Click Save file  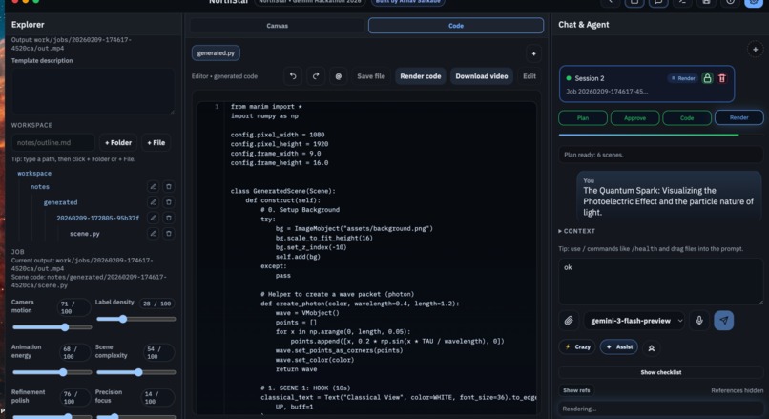tap(371, 76)
